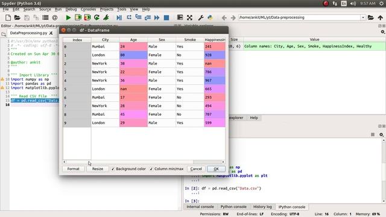The image size is (386, 217).
Task: Open PYTHONPATH manager python icon
Action: [210, 17]
